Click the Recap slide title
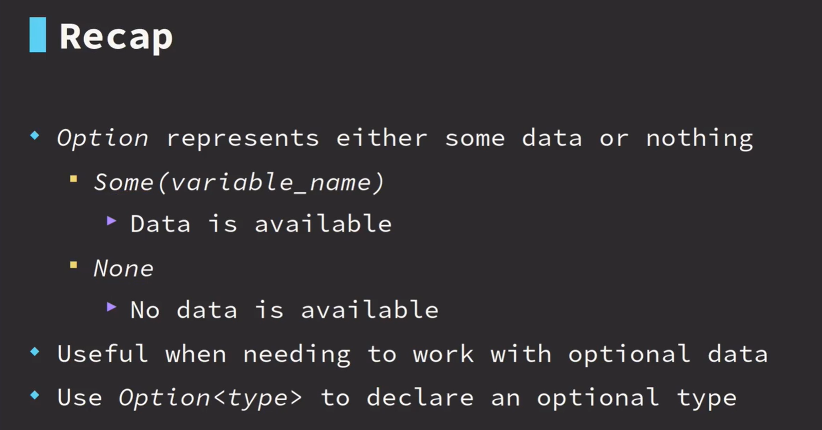Screen dimensions: 822x430 point(116,37)
